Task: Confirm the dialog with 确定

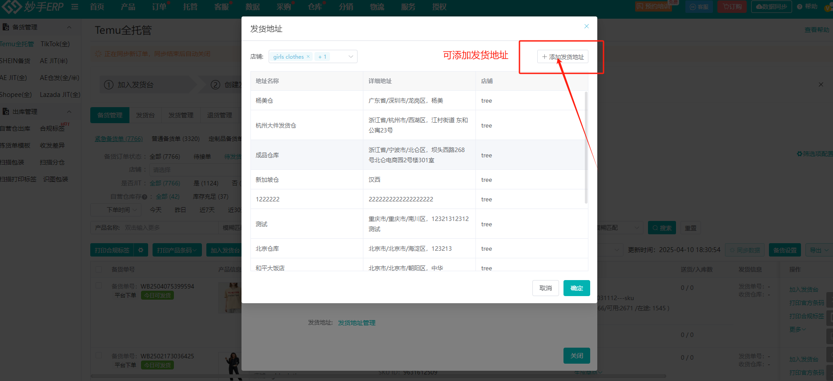Action: coord(577,288)
